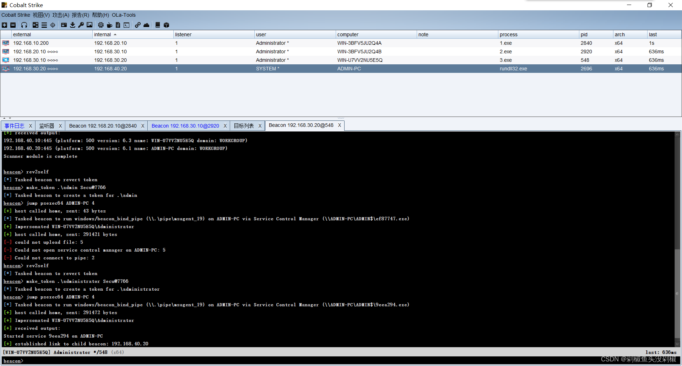Switch to session table view icon
682x366 pixels.
(44, 25)
